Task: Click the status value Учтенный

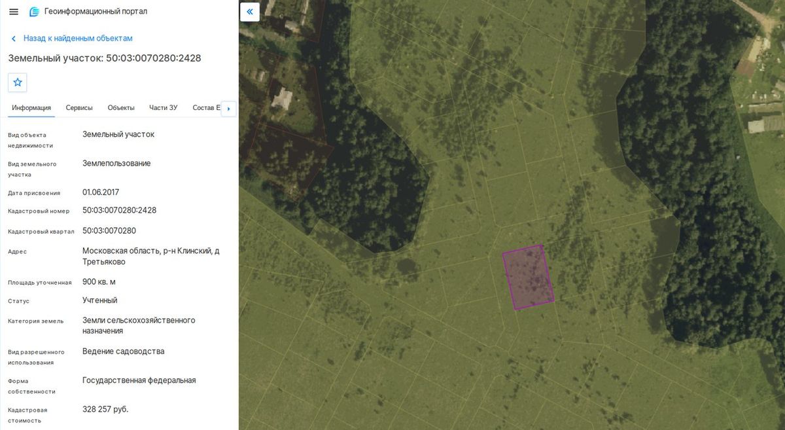Action: point(100,300)
